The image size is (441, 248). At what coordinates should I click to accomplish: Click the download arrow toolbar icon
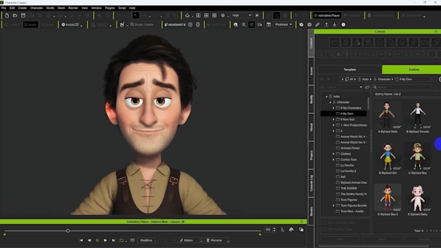pos(335,25)
